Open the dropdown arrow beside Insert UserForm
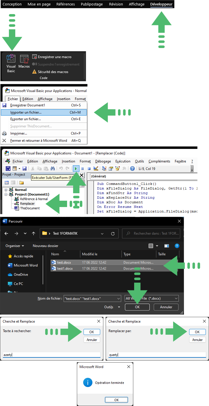 click(19, 168)
